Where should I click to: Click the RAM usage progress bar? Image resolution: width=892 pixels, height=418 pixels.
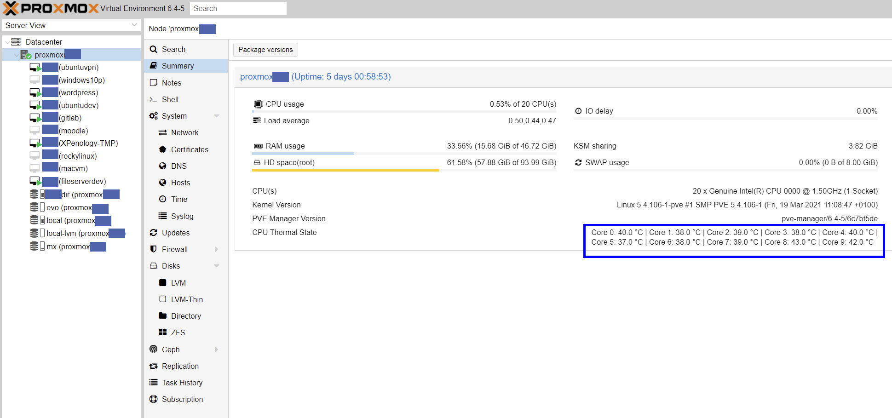(x=404, y=154)
